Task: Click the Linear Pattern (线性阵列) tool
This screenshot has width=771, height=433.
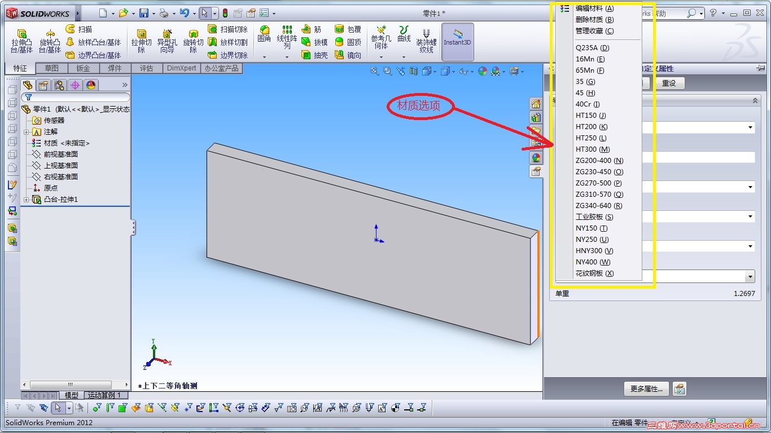Action: point(287,37)
